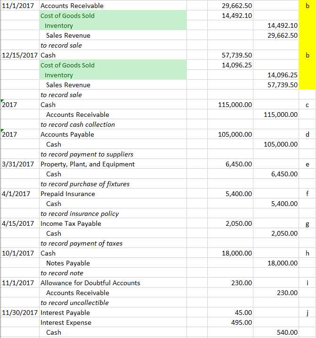
Task: Select the reference letter c cell
Action: (x=308, y=105)
